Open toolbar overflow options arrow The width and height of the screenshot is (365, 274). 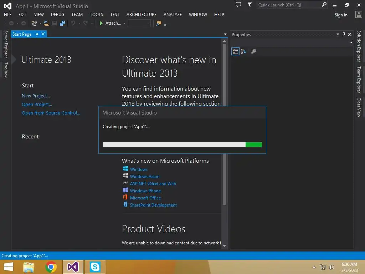pyautogui.click(x=165, y=25)
